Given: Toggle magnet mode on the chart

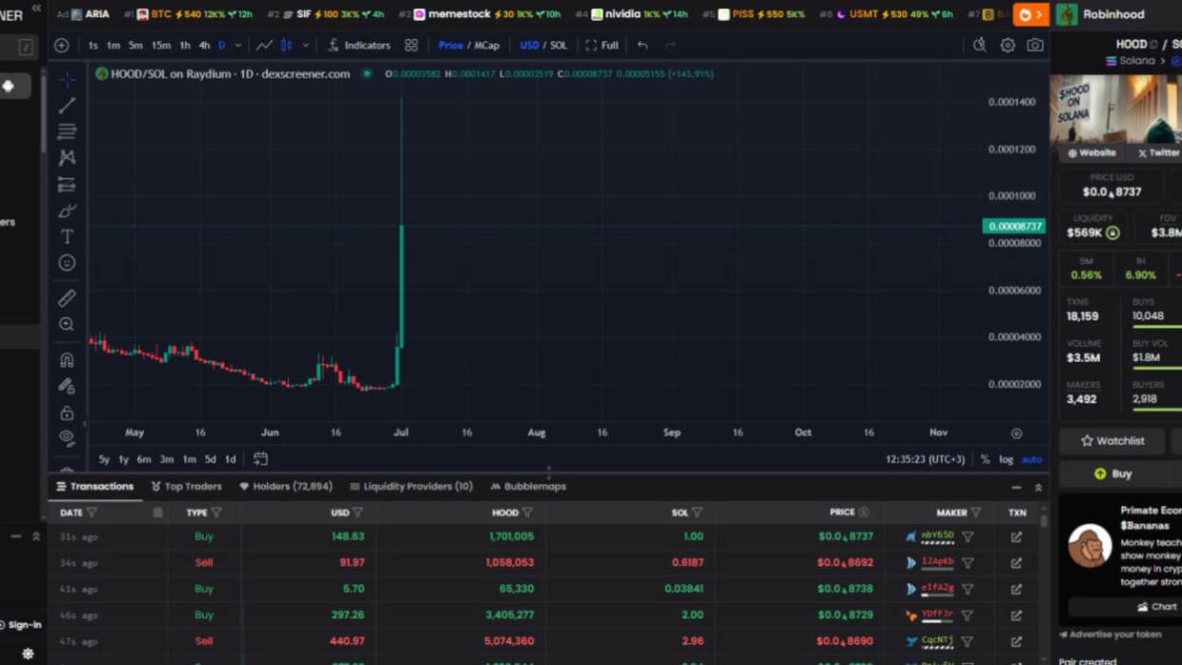Looking at the screenshot, I should click(67, 360).
